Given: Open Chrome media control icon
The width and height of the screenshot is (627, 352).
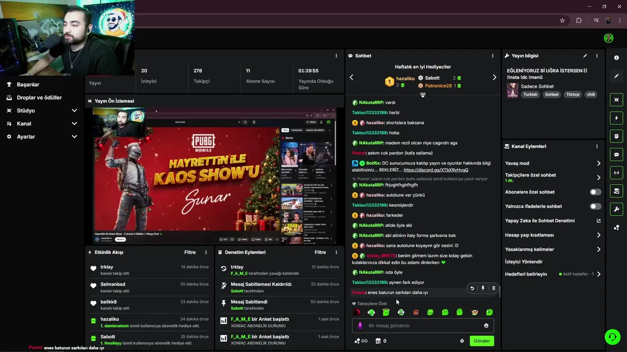Looking at the screenshot, I should [x=596, y=21].
